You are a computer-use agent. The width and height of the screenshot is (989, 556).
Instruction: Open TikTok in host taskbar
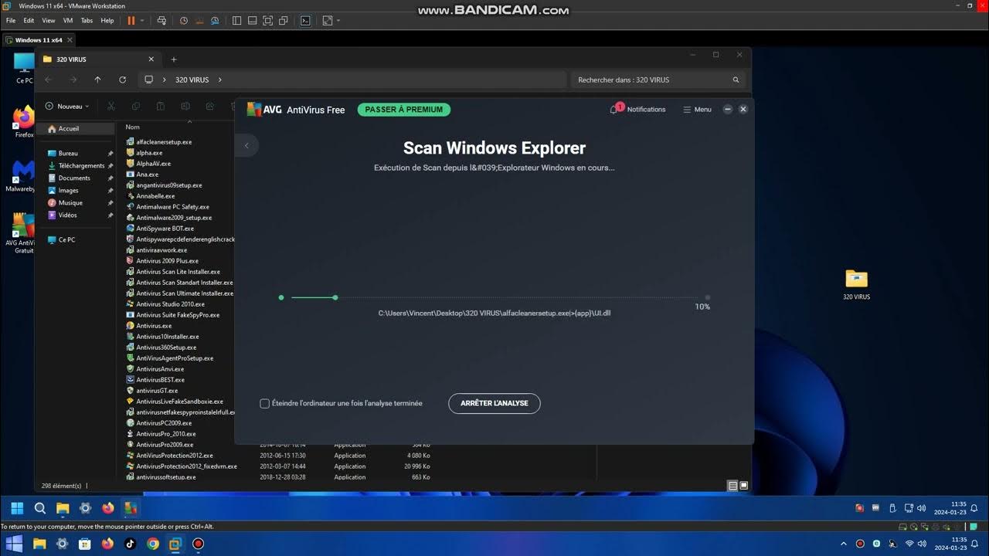pyautogui.click(x=130, y=544)
